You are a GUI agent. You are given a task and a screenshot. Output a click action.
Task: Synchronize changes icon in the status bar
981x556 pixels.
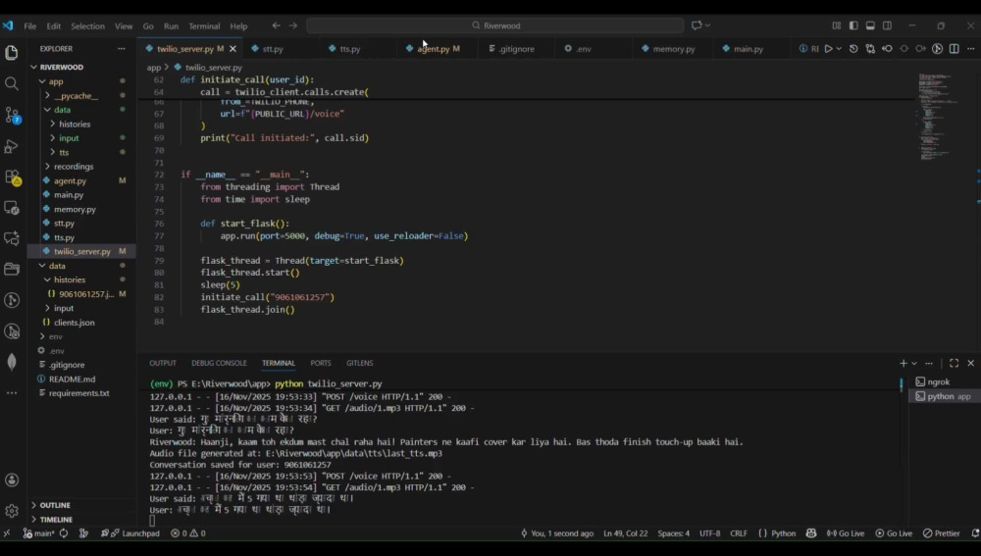tap(64, 533)
